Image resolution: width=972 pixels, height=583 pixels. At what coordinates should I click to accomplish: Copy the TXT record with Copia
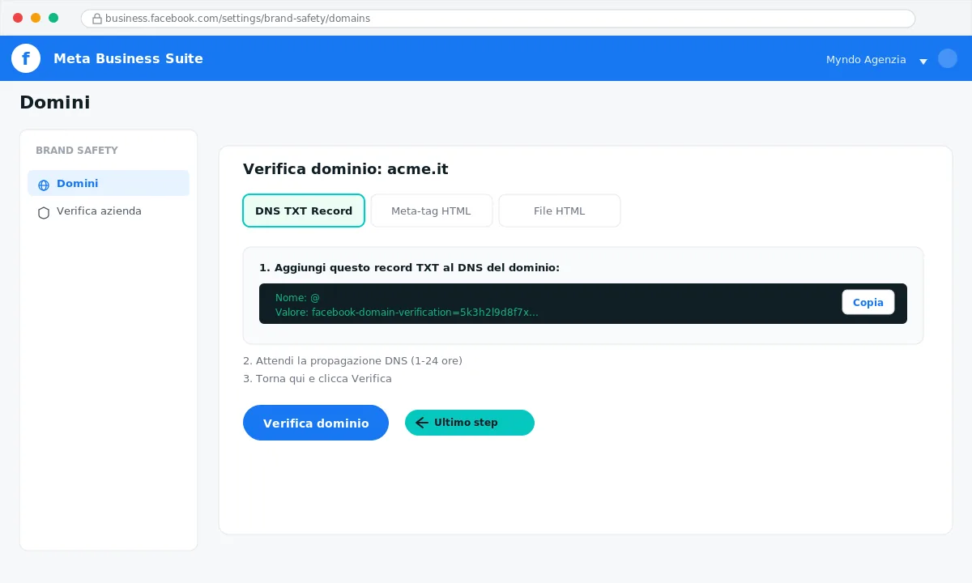[x=868, y=302]
